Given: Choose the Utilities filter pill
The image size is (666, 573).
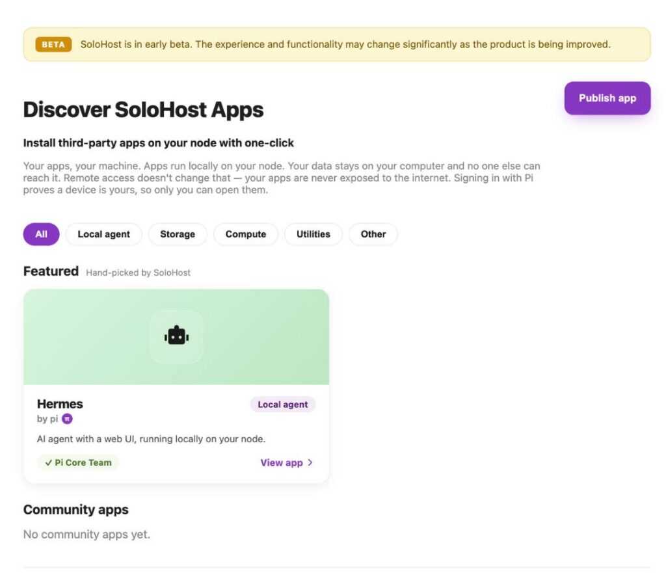Looking at the screenshot, I should pyautogui.click(x=313, y=234).
